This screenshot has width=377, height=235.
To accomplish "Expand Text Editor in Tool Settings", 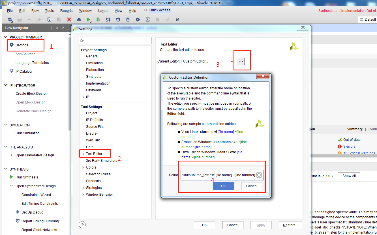I will coord(83,154).
